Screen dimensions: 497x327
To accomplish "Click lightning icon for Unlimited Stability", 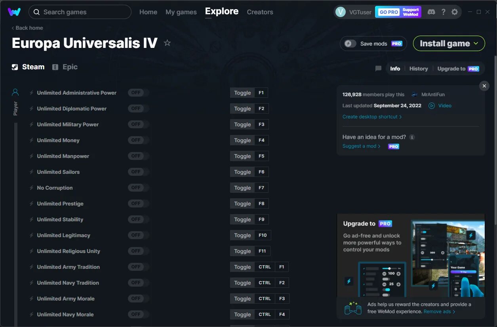I will coord(31,219).
